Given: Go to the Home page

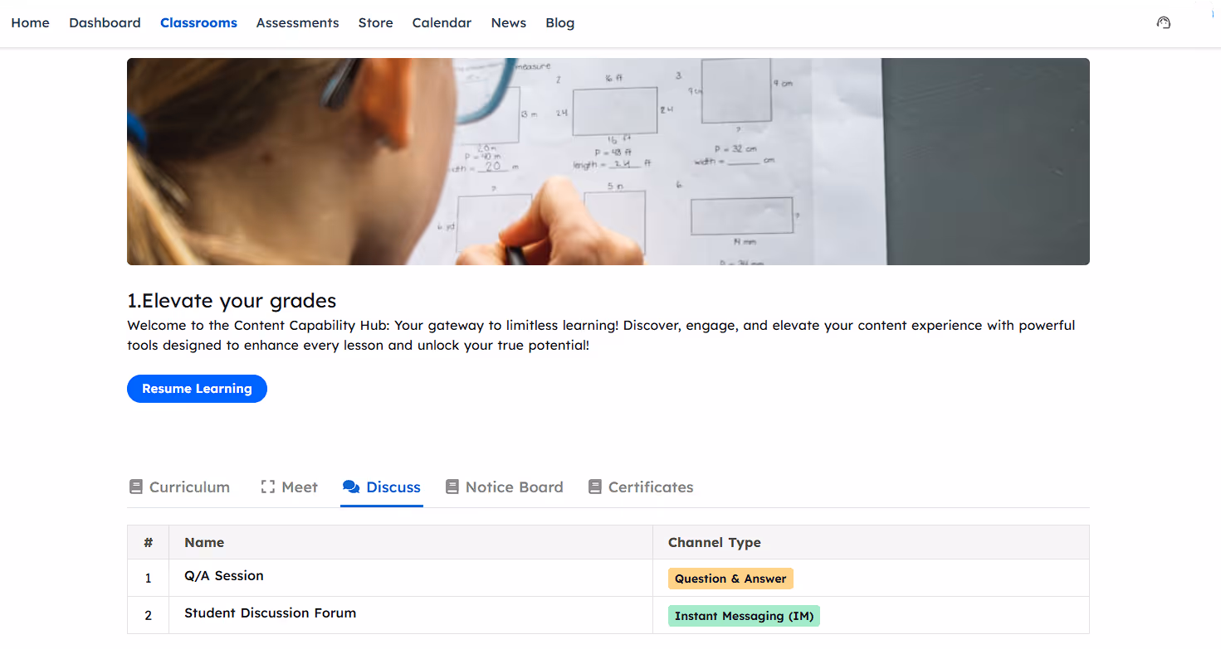Looking at the screenshot, I should tap(30, 23).
